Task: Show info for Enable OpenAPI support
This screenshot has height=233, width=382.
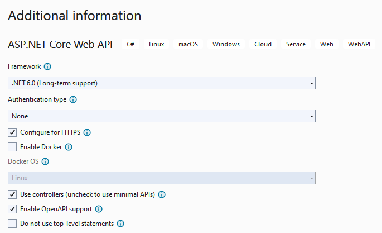Action: [x=99, y=209]
